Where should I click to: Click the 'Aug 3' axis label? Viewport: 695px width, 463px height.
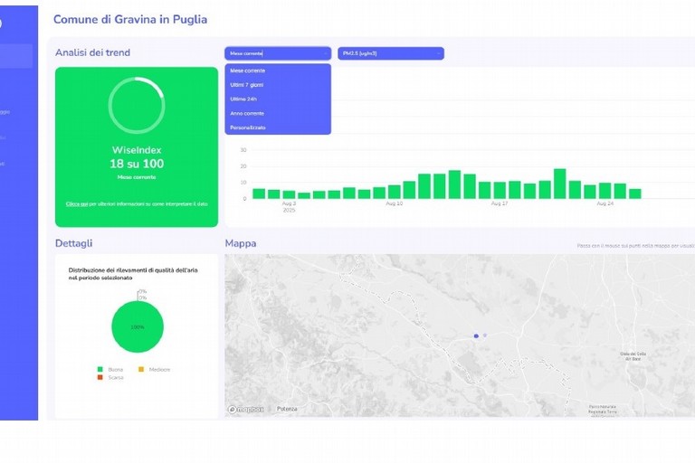[289, 203]
